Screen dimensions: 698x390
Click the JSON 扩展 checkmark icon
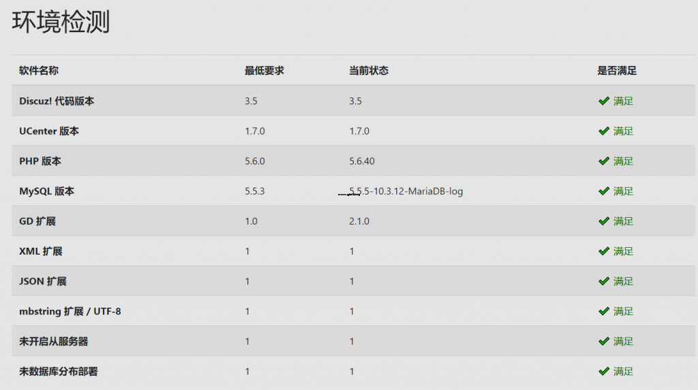(x=604, y=281)
